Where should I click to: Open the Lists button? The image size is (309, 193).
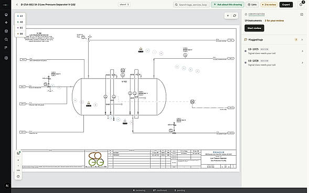click(252, 5)
